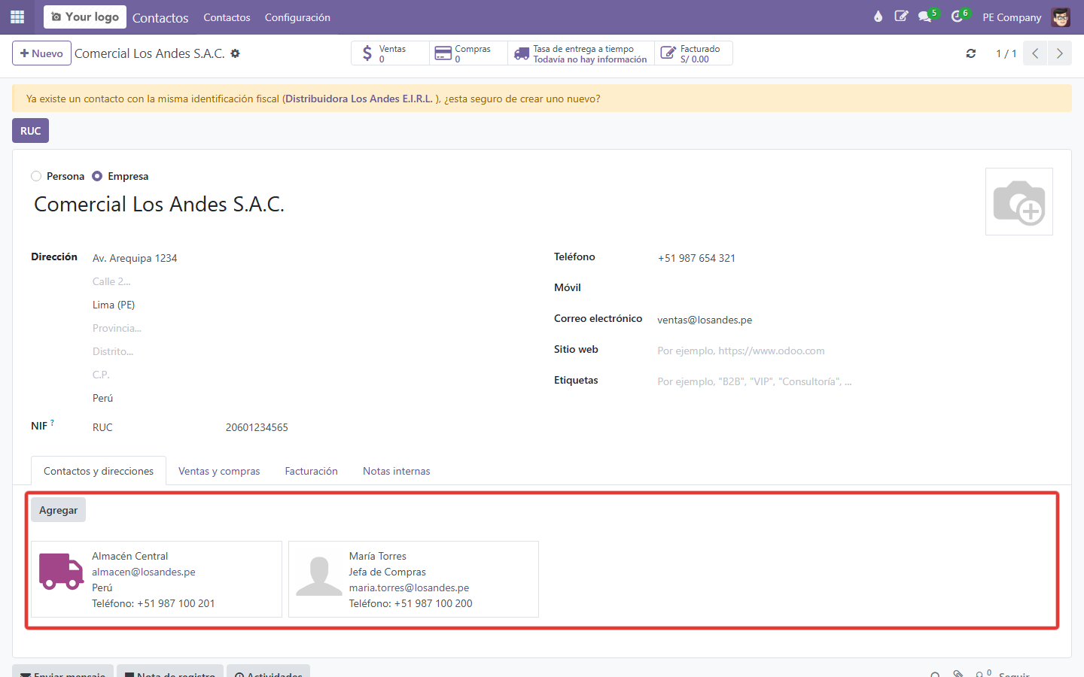Open the María Torres contact card

click(413, 579)
